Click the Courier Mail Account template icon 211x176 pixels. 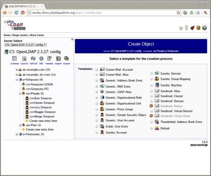(x=102, y=69)
